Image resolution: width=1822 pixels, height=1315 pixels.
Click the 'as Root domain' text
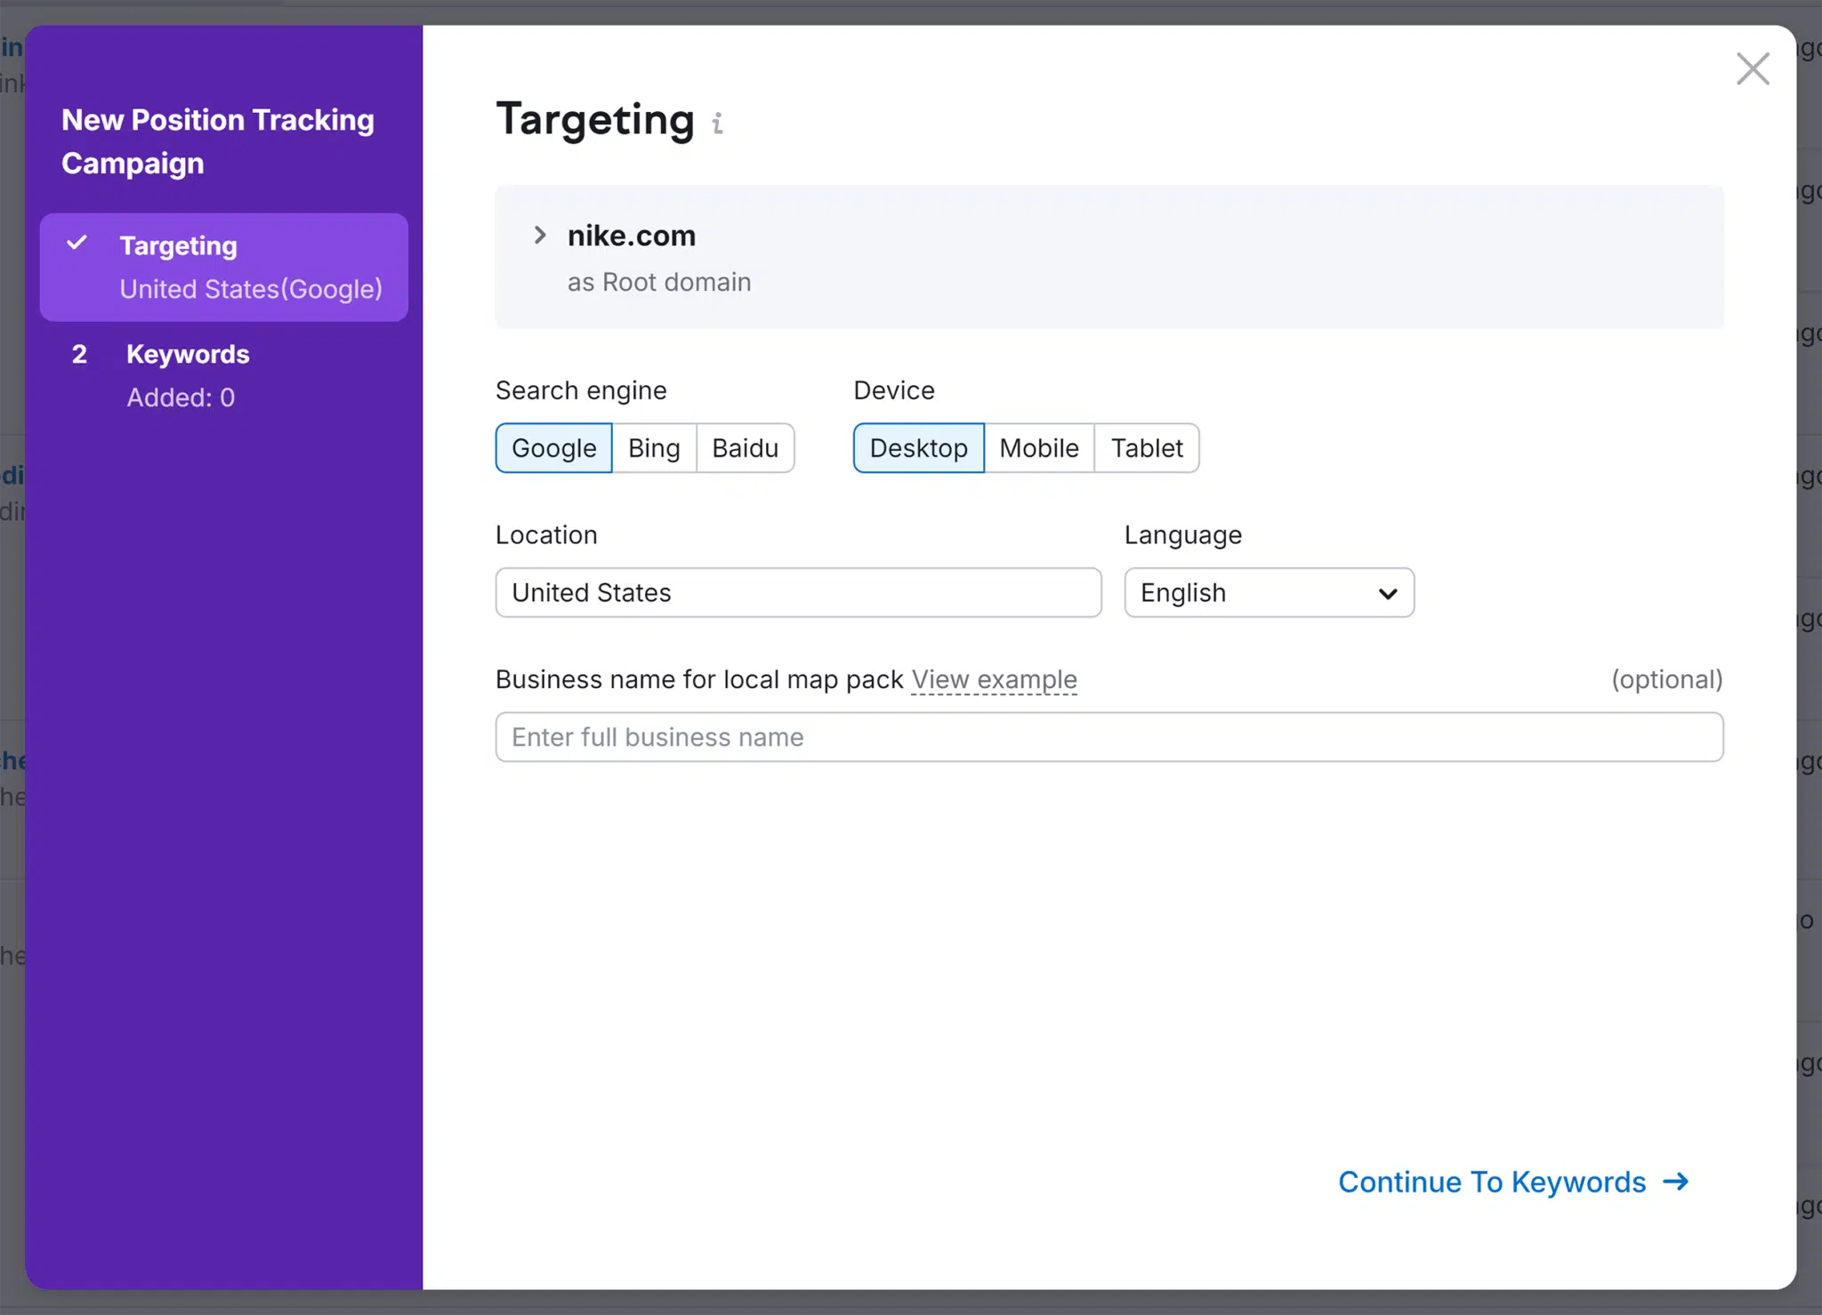point(659,282)
